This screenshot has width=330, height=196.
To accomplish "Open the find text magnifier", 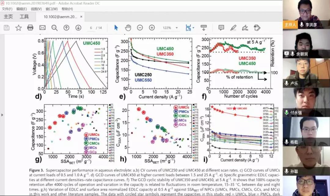I will click(54, 28).
